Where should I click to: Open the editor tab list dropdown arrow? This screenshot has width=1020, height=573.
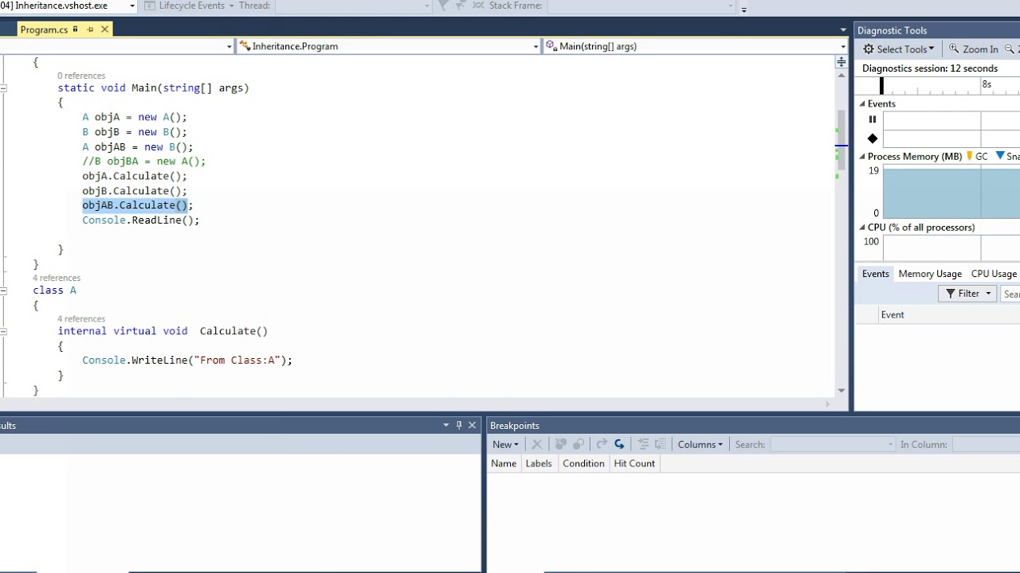(843, 30)
